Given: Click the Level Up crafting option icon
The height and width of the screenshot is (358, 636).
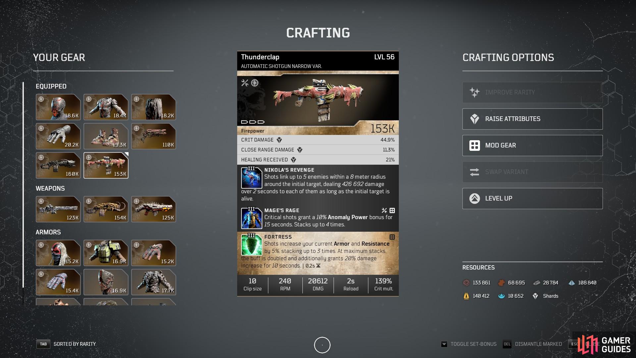Looking at the screenshot, I should [x=474, y=198].
